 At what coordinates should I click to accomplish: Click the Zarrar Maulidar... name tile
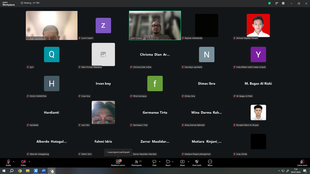point(155,142)
